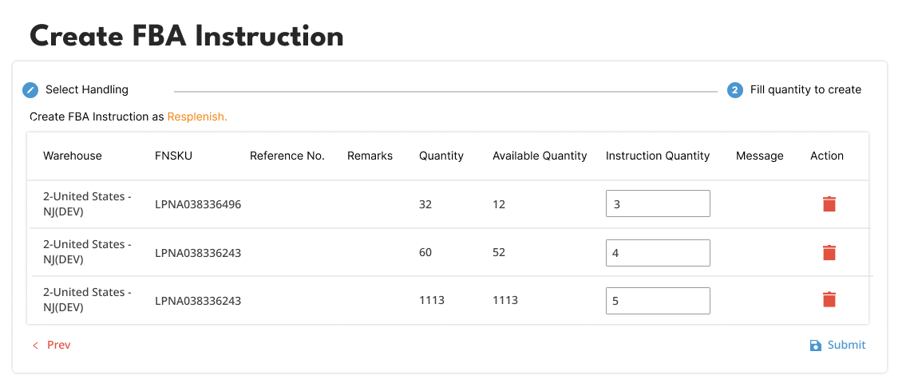The height and width of the screenshot is (391, 910).
Task: Click the orange Resplenish text
Action: click(x=197, y=117)
